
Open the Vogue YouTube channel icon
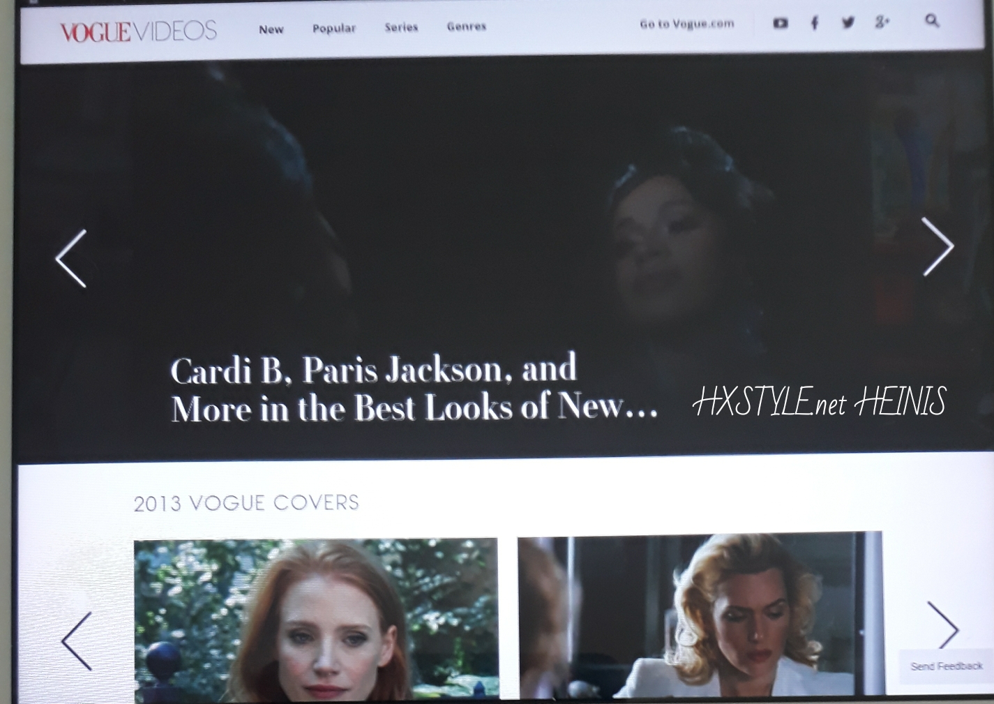pos(781,23)
